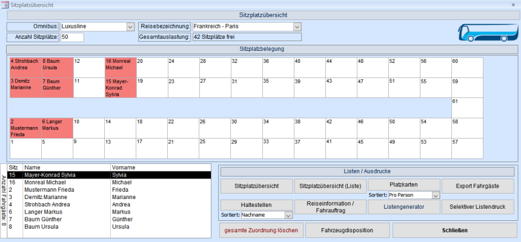
Task: Open Reiseinformation / Fahrauftrag
Action: point(330,207)
